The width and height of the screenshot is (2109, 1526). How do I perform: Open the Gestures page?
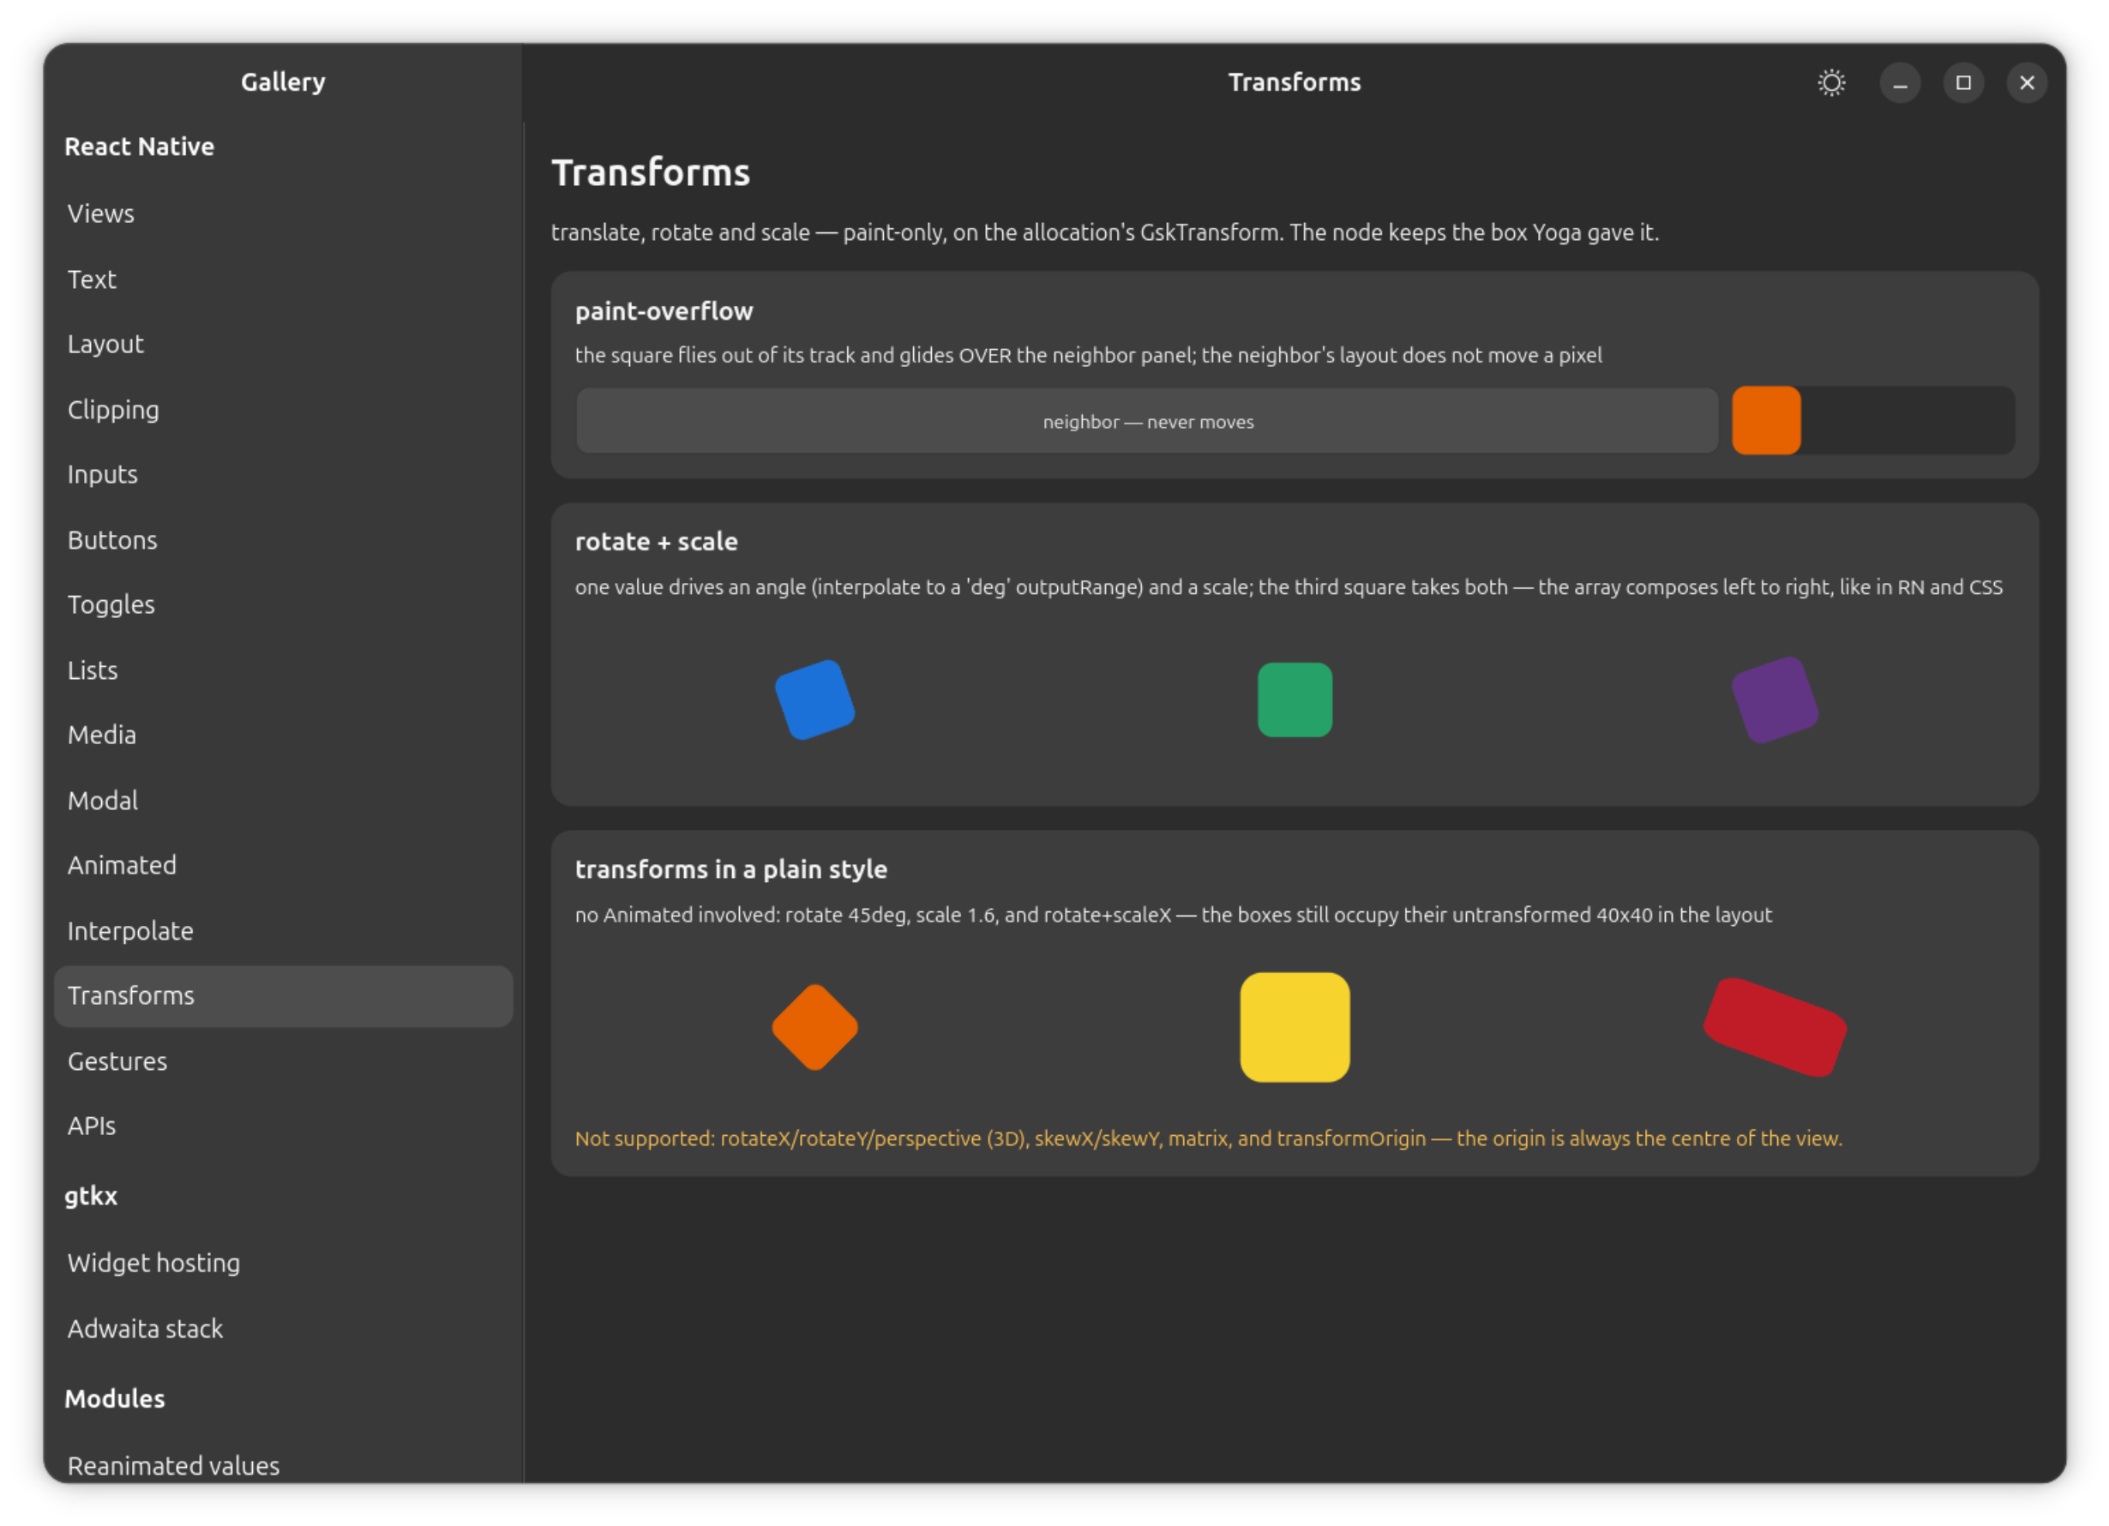(284, 1061)
